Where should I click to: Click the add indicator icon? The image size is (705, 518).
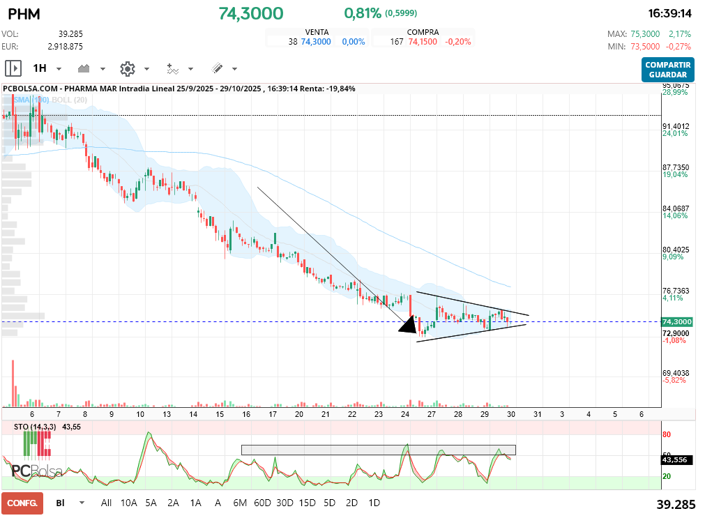click(172, 68)
